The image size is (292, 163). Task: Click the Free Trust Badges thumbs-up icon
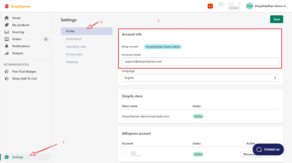coord(7,72)
